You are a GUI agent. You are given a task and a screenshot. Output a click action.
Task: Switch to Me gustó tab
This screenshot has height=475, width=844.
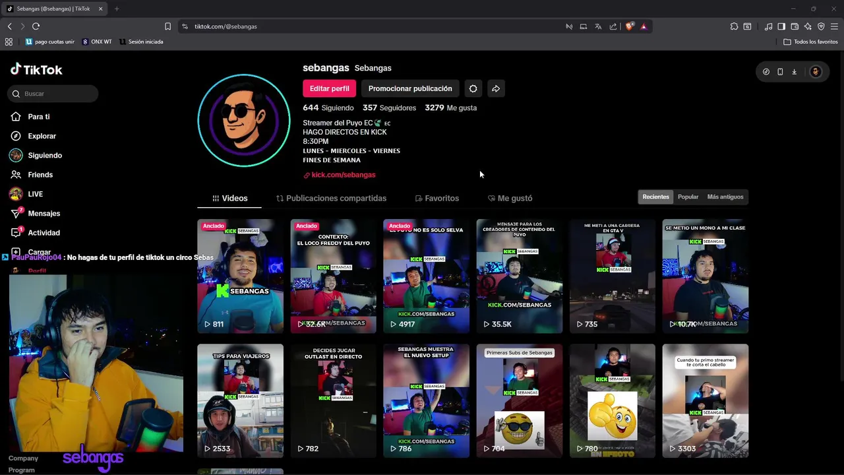coord(510,198)
